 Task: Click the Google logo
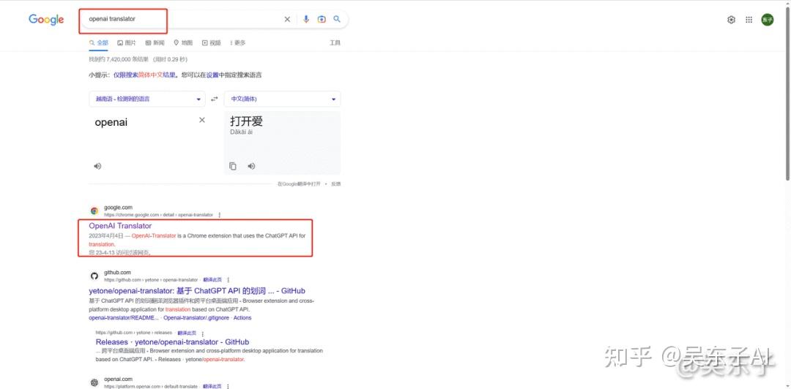pos(46,20)
